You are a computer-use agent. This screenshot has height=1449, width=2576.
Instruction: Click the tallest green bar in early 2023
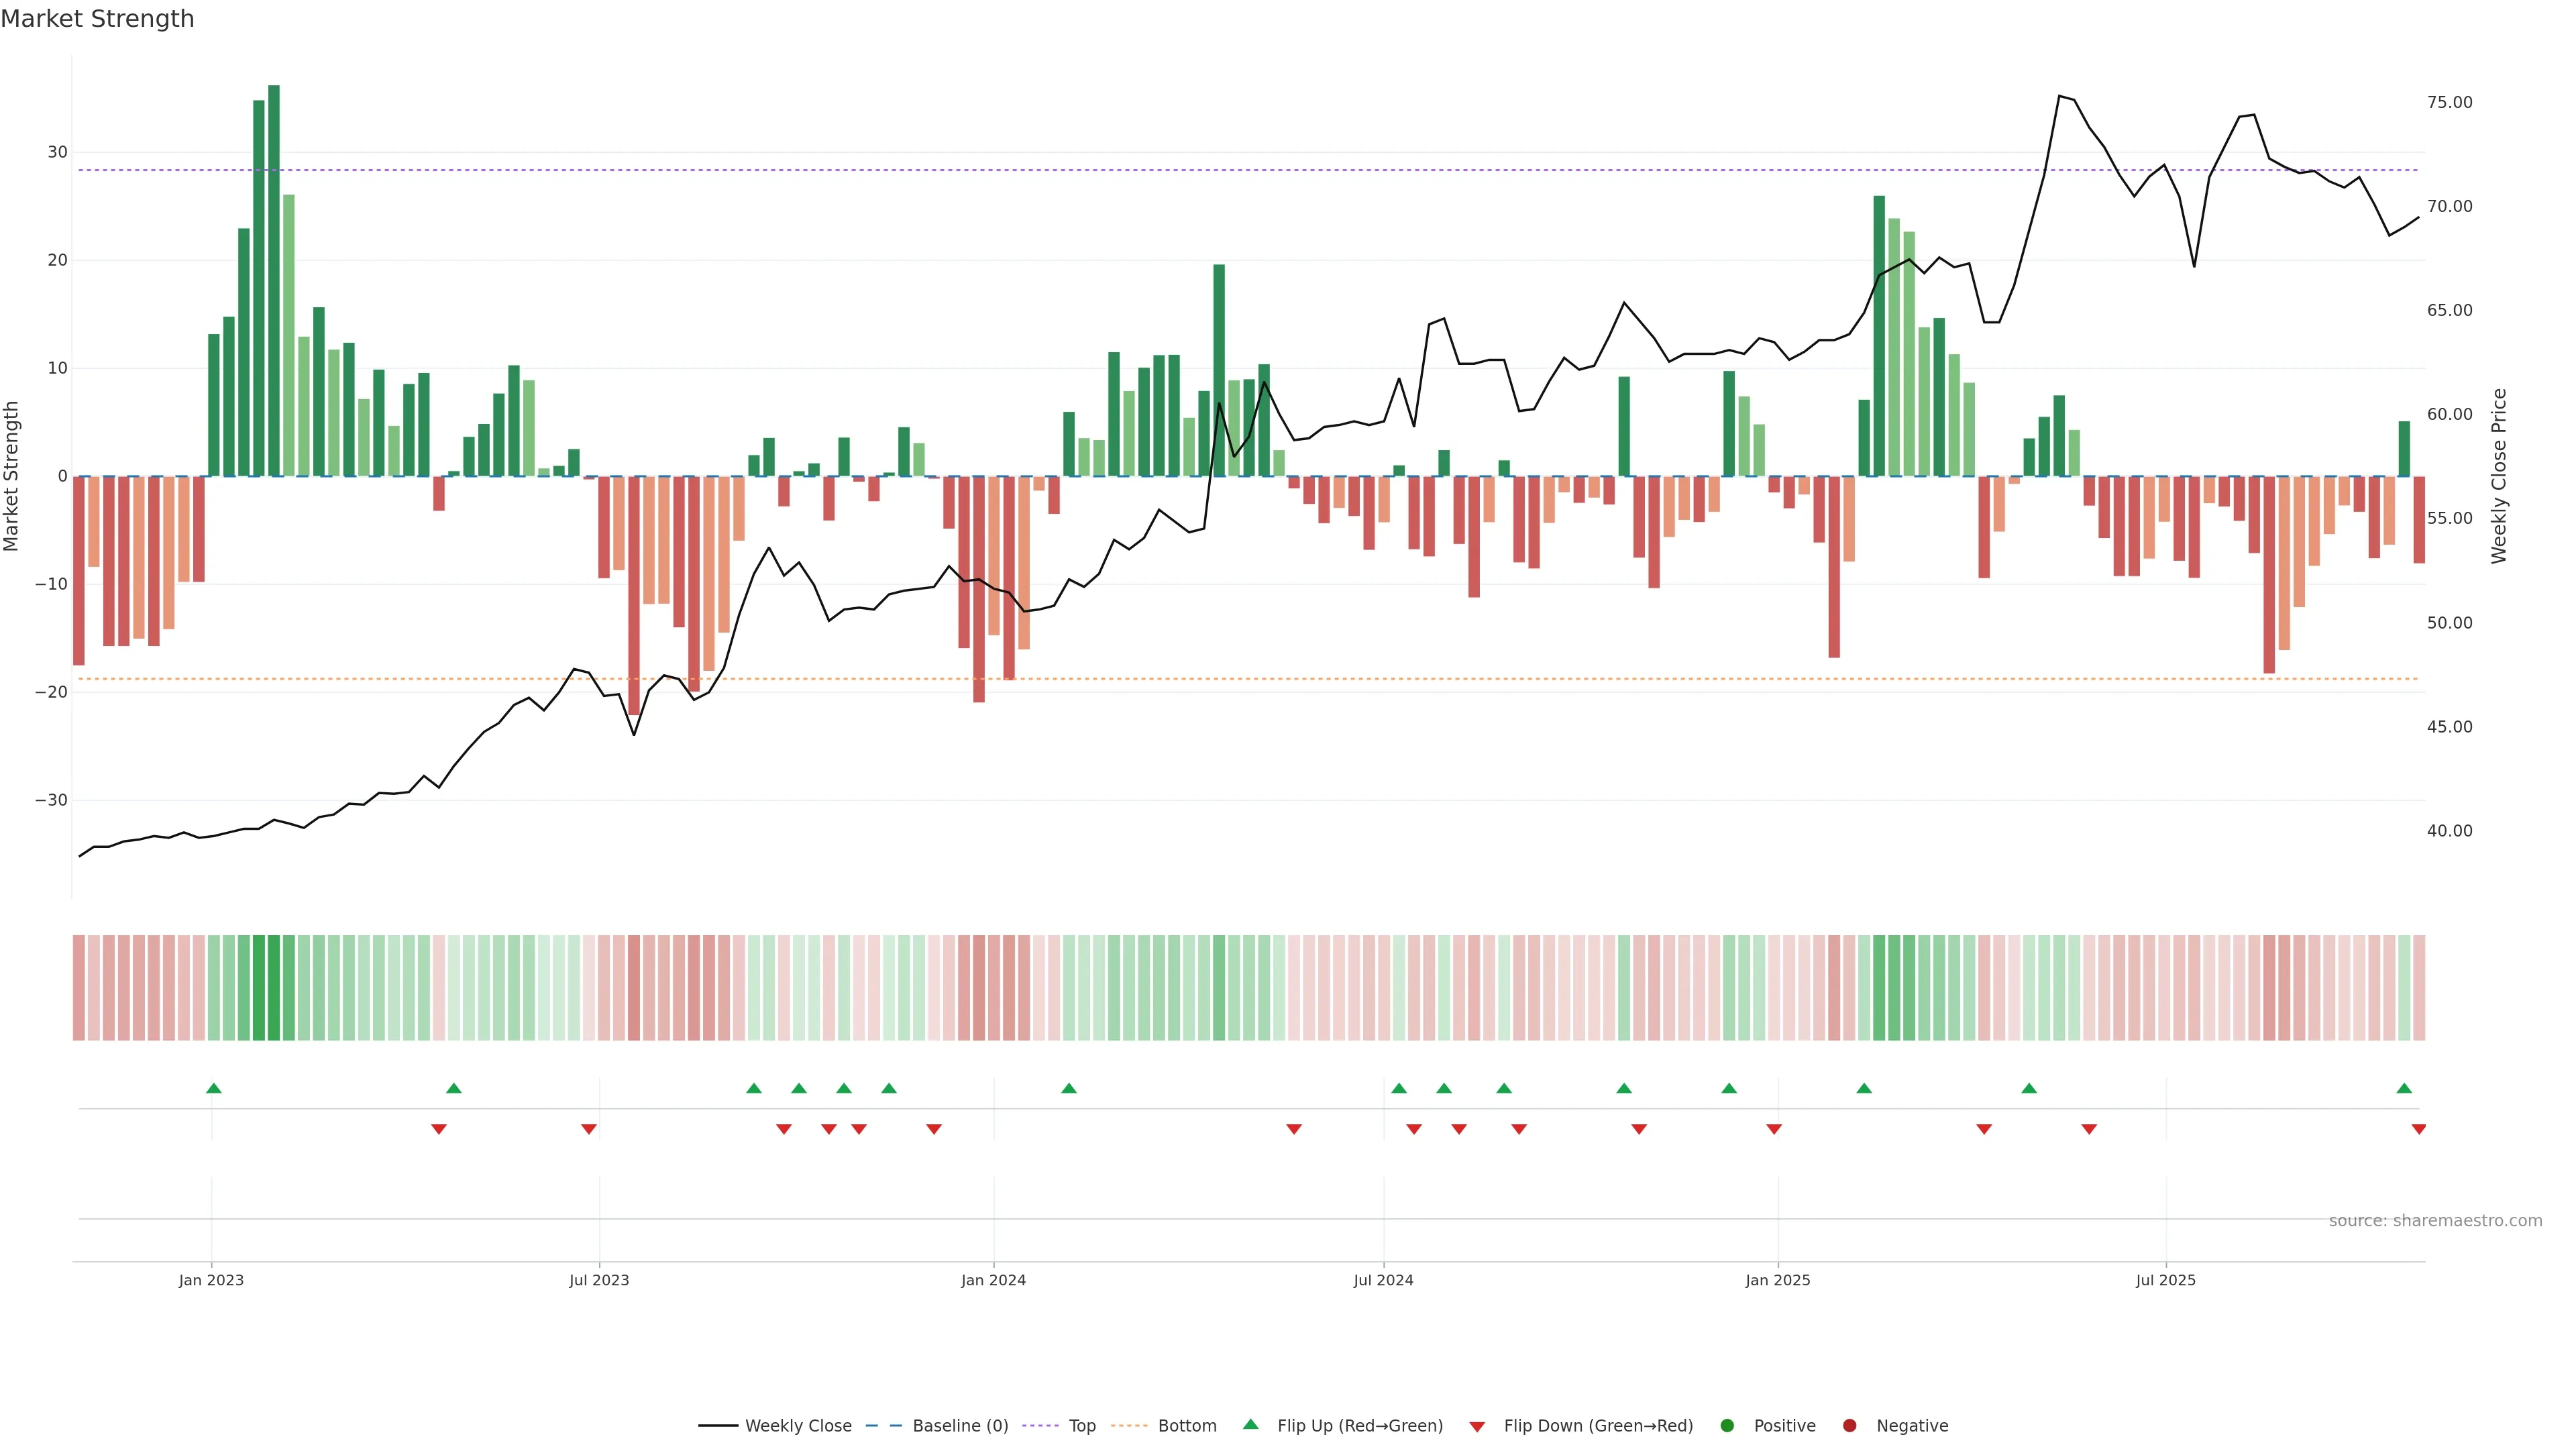[x=273, y=280]
